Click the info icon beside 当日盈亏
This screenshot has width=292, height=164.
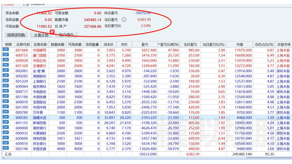124,19
